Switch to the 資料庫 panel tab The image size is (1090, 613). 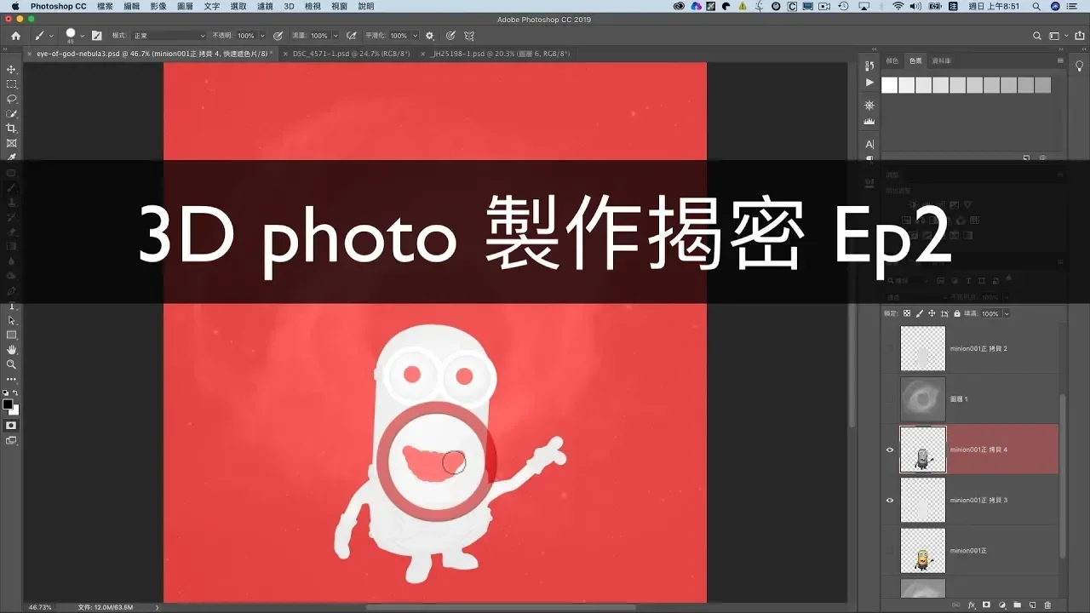pos(941,61)
